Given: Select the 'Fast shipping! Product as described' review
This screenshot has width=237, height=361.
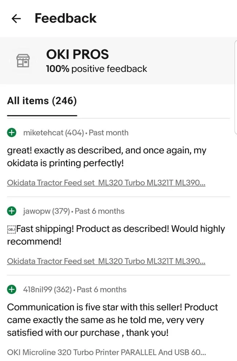Looking at the screenshot, I should click(x=116, y=235).
